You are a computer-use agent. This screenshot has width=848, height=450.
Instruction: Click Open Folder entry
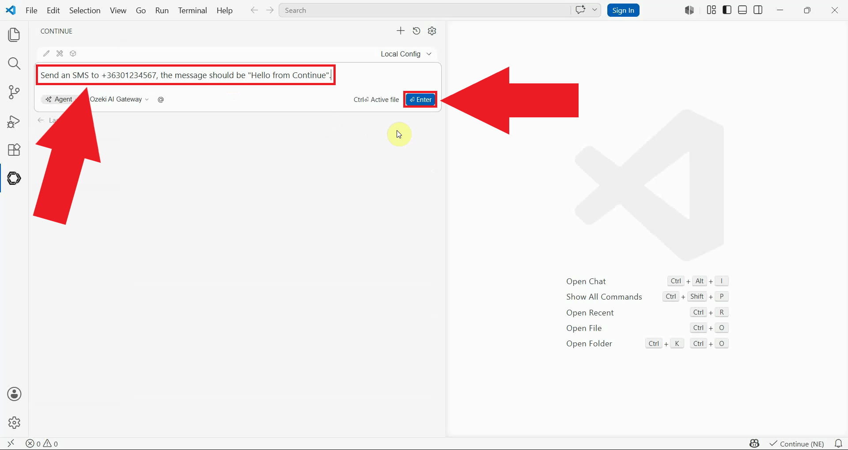pyautogui.click(x=589, y=344)
